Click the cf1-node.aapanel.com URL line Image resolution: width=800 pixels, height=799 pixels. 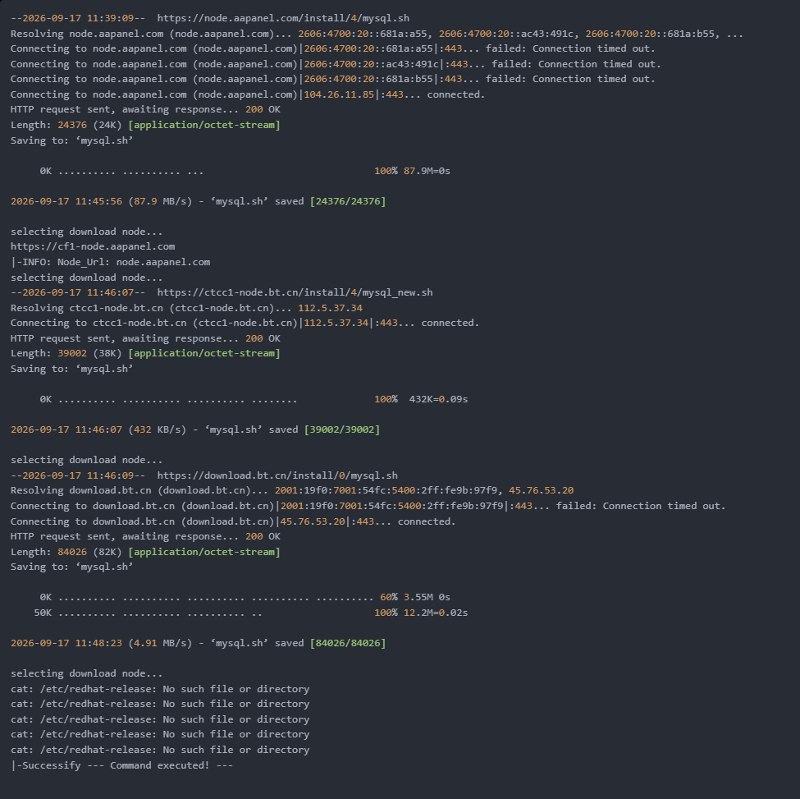[93, 246]
